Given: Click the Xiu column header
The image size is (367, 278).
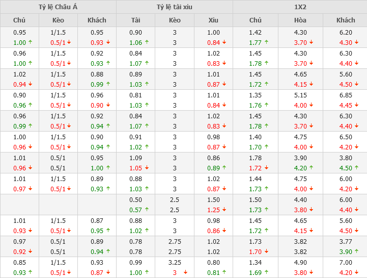Looking at the screenshot, I should [213, 20].
